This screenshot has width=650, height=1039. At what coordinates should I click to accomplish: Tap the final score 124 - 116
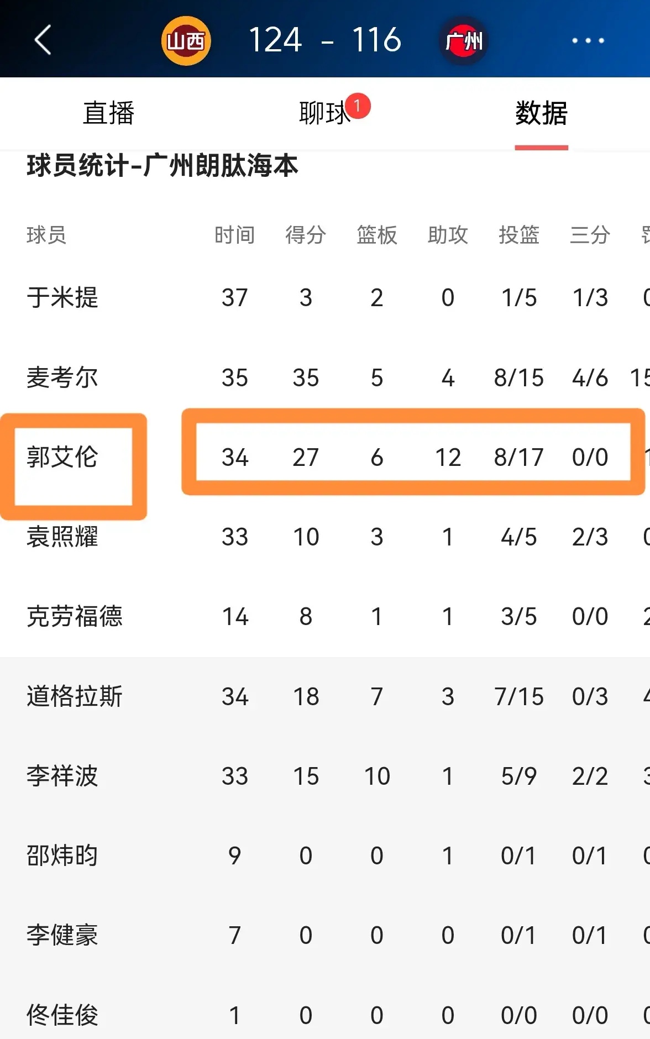(x=326, y=39)
